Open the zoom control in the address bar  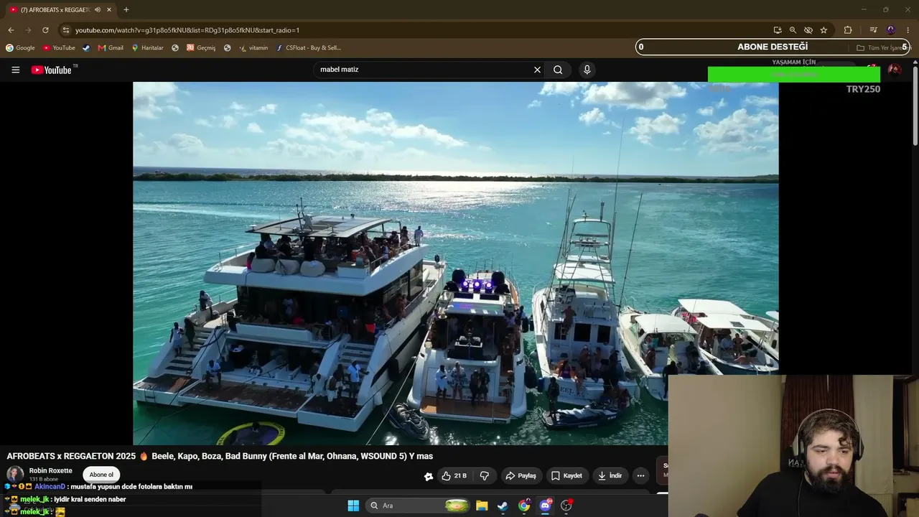793,30
